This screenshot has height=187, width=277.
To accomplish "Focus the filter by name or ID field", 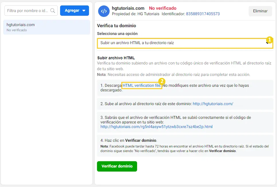I will 31,11.
